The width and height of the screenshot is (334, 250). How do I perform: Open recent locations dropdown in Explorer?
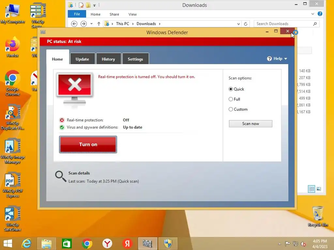(x=91, y=24)
